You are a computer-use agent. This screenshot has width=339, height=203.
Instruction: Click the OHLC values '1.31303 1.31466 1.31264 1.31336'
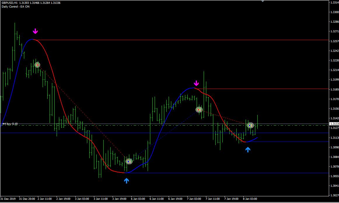point(40,3)
